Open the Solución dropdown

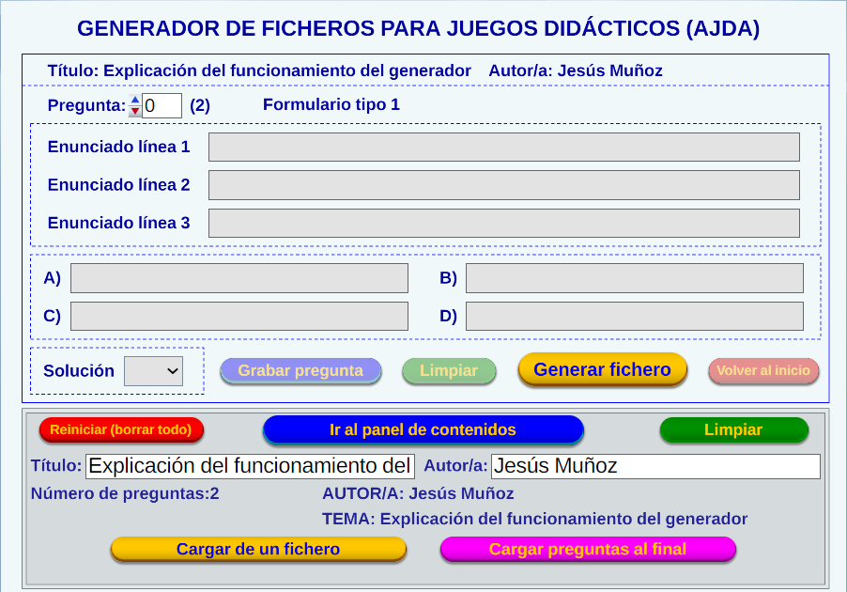(154, 371)
